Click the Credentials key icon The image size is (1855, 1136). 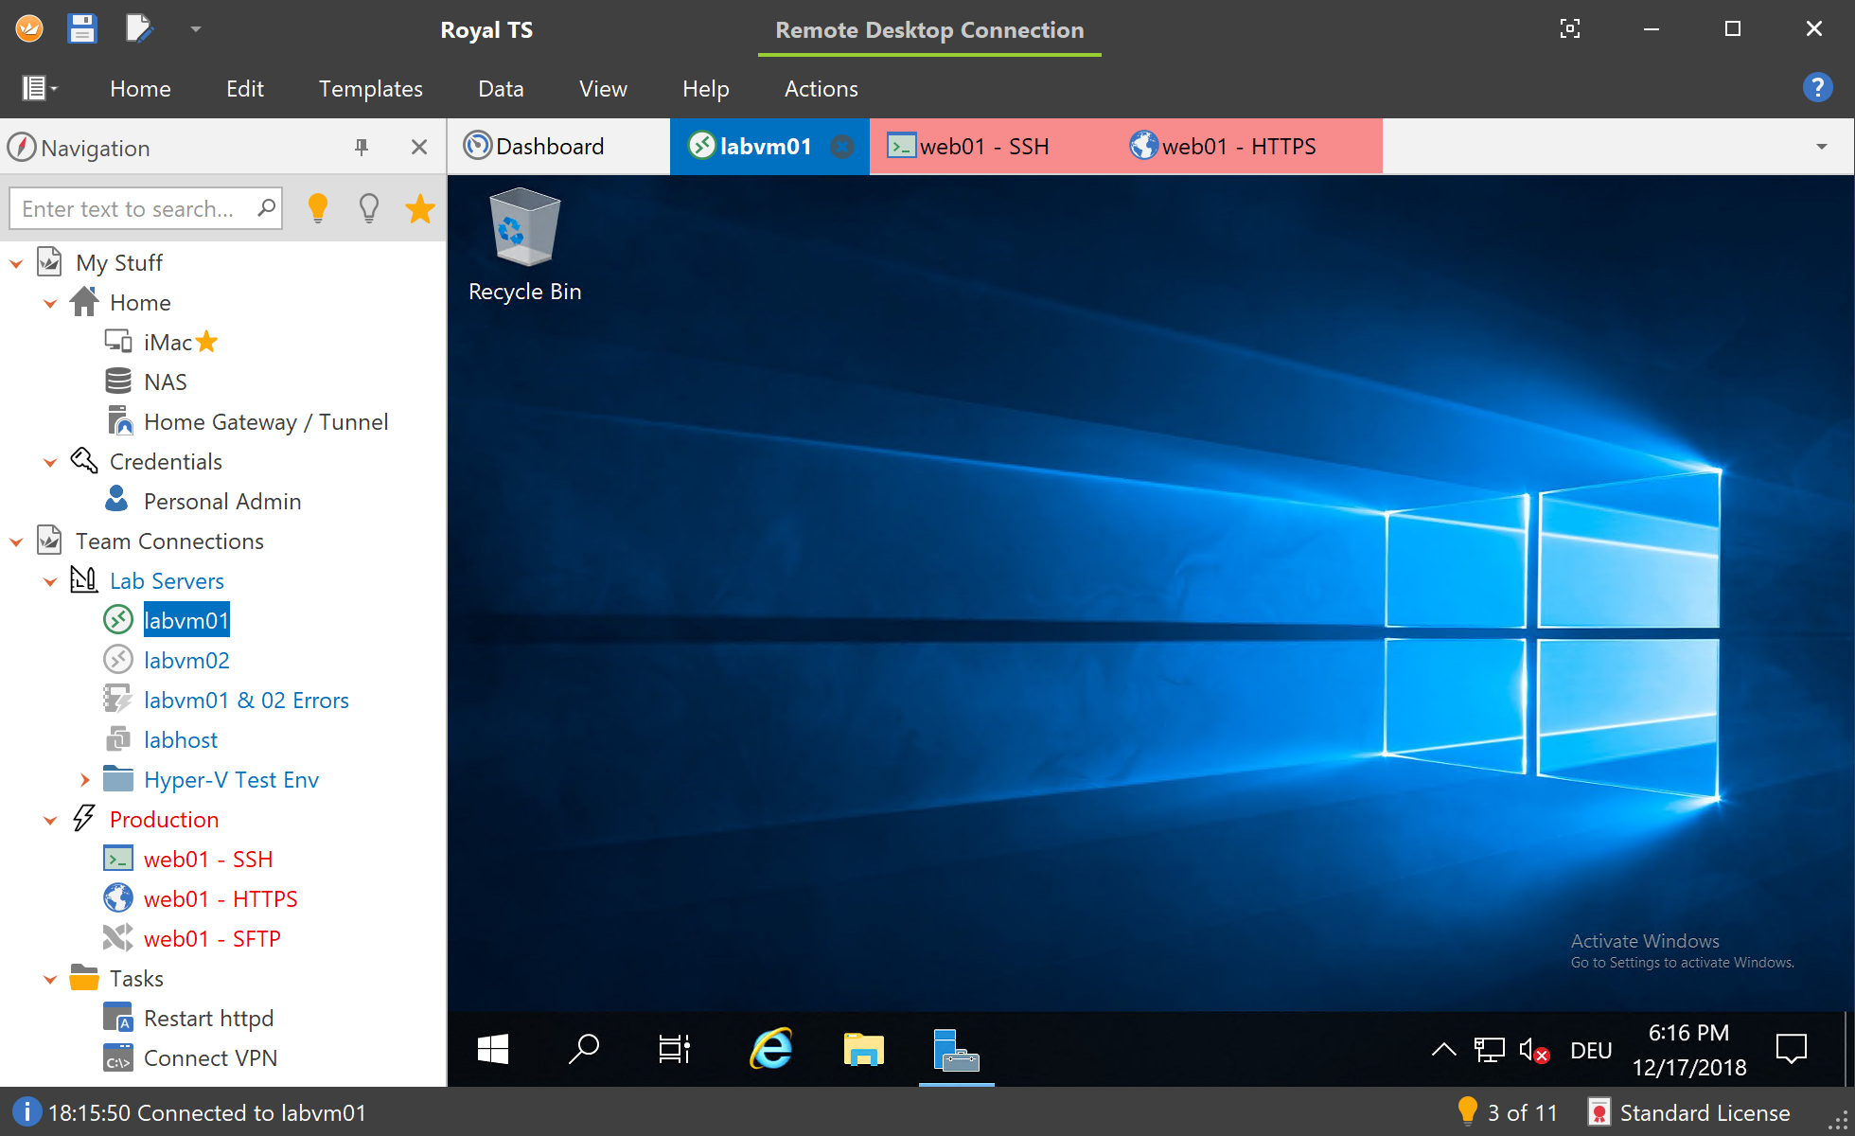click(84, 461)
